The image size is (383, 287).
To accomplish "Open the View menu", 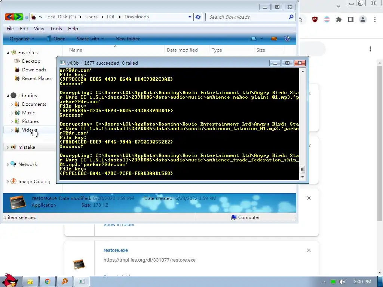I will [x=39, y=28].
